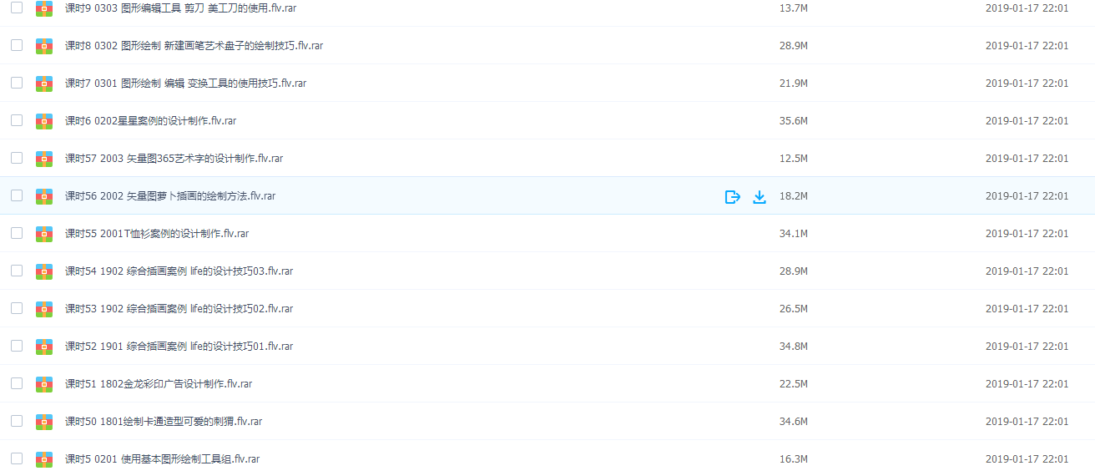Tick the checkbox for 课时57 2003 file
1095x476 pixels.
pos(17,158)
